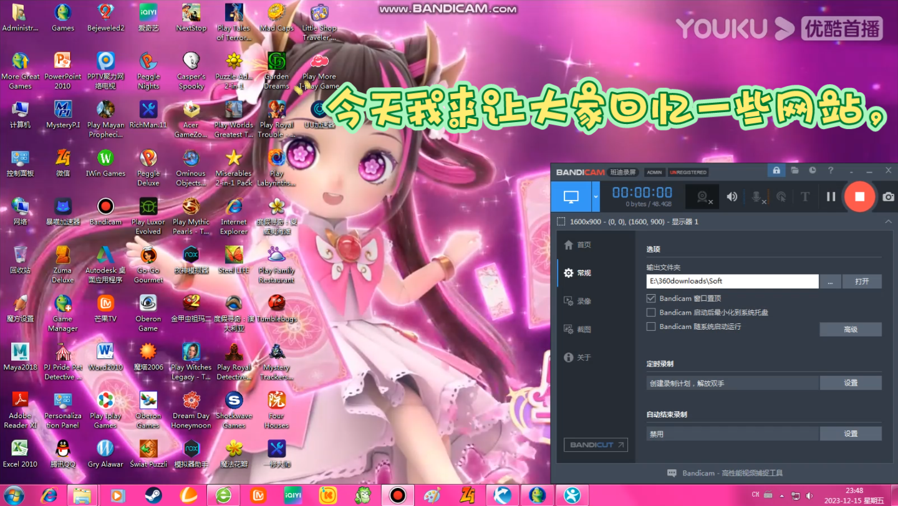
Task: Open the 微信 desktop icon
Action: tap(62, 163)
